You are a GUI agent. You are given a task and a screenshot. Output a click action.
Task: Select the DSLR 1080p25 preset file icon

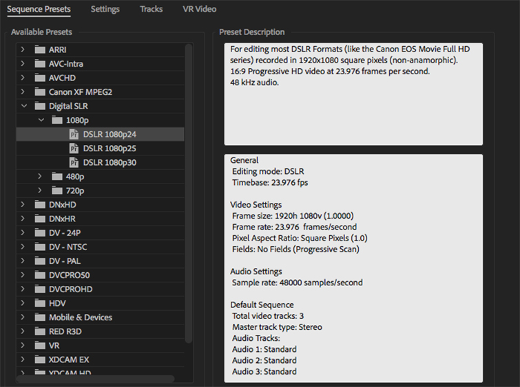[74, 148]
